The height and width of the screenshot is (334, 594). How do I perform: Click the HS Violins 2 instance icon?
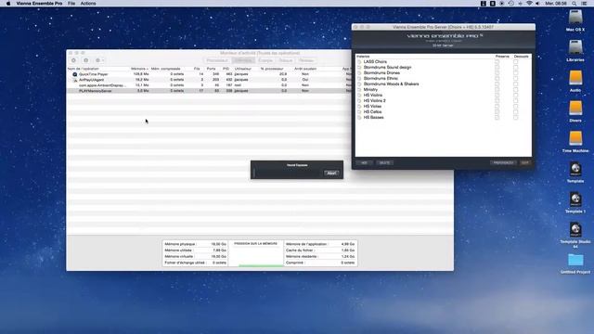359,101
